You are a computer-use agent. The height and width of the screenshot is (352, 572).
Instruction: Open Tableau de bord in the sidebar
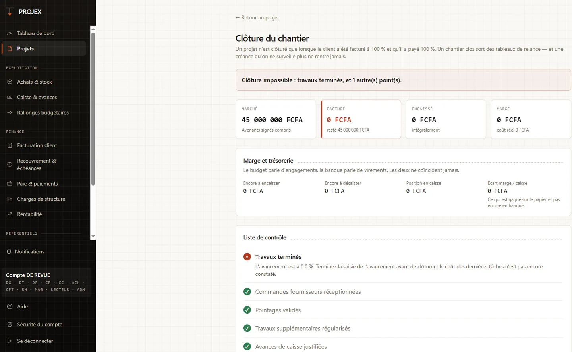point(44,33)
